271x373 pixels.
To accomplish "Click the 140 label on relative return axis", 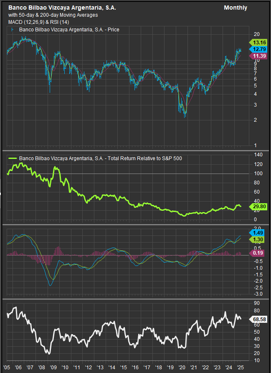I will pyautogui.click(x=258, y=155).
